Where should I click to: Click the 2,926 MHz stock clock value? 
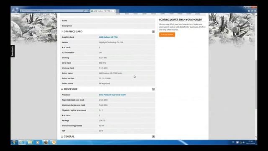point(103,100)
